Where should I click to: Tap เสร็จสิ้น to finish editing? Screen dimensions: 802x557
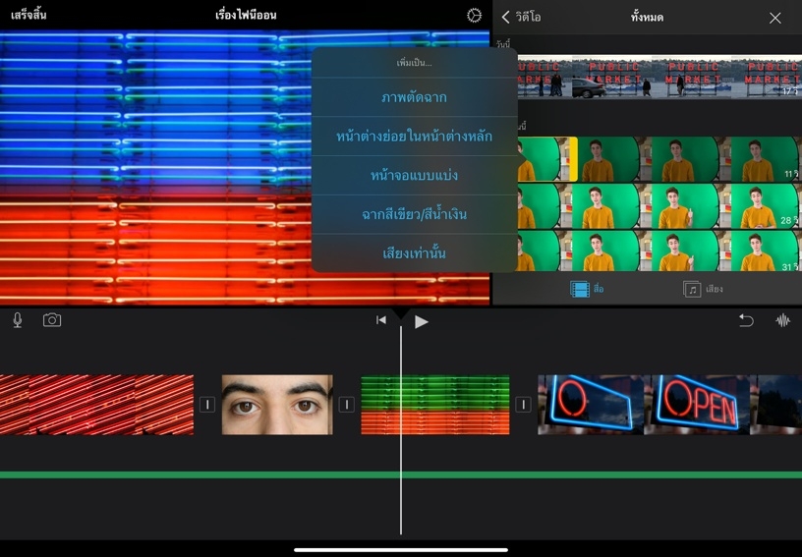click(29, 16)
